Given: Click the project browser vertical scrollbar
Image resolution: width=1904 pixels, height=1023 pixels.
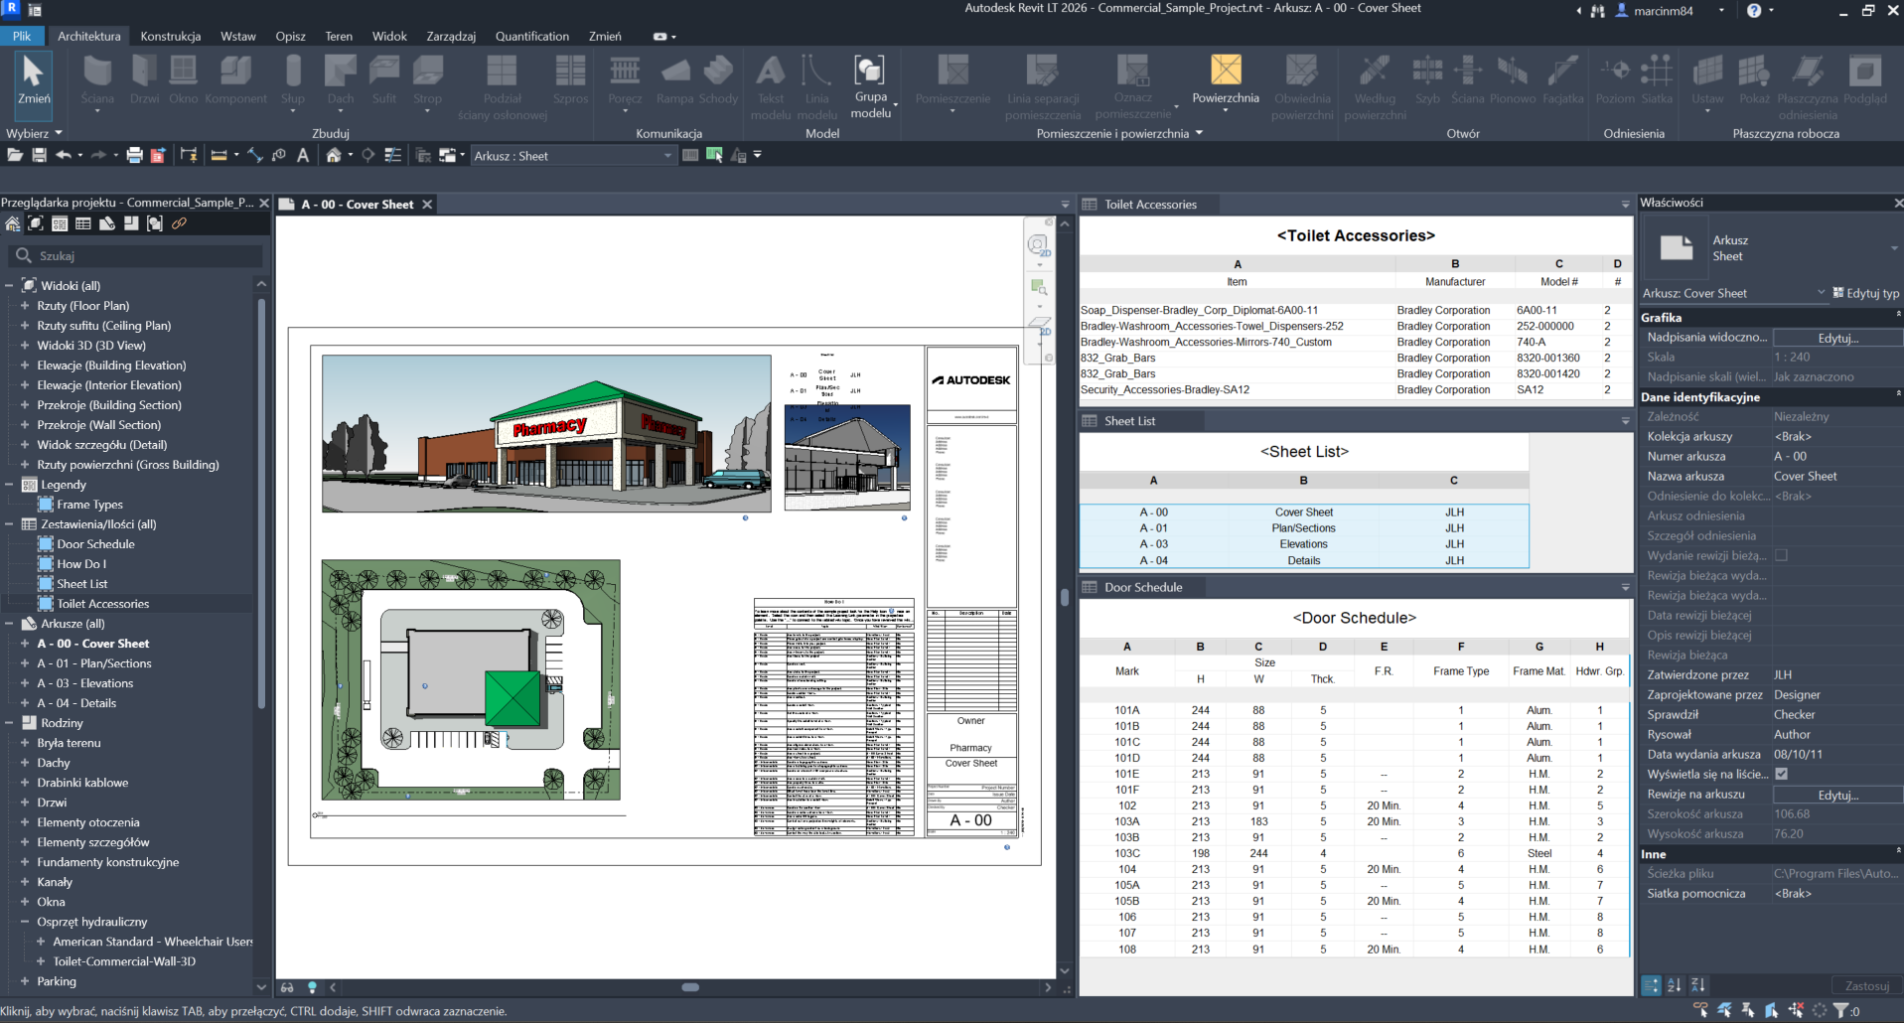Looking at the screenshot, I should pyautogui.click(x=261, y=503).
